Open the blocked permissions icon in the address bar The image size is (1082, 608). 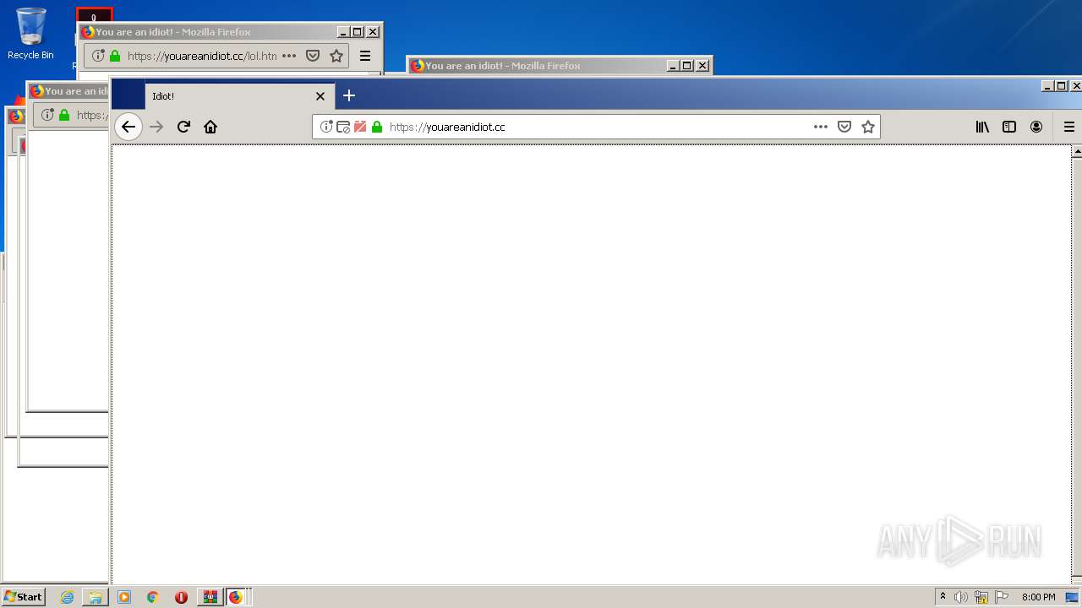[x=343, y=127]
